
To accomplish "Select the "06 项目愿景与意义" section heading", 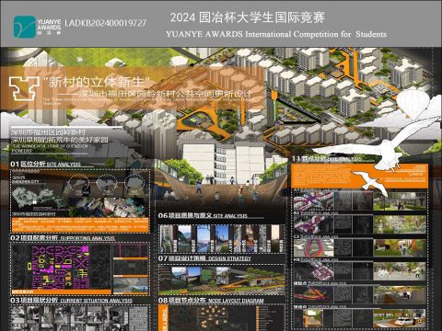I will tap(203, 215).
